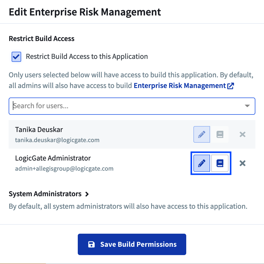Click tanika.deuskar@logicgate.com email text
The image size is (264, 264).
[57, 140]
